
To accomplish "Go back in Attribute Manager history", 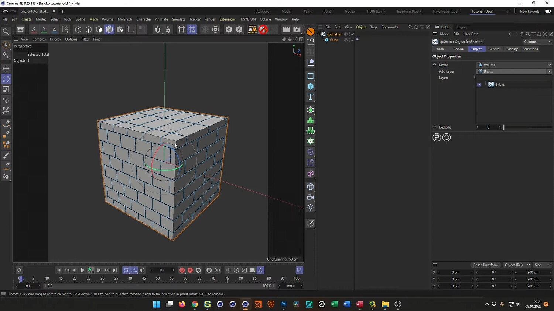I will (x=510, y=34).
